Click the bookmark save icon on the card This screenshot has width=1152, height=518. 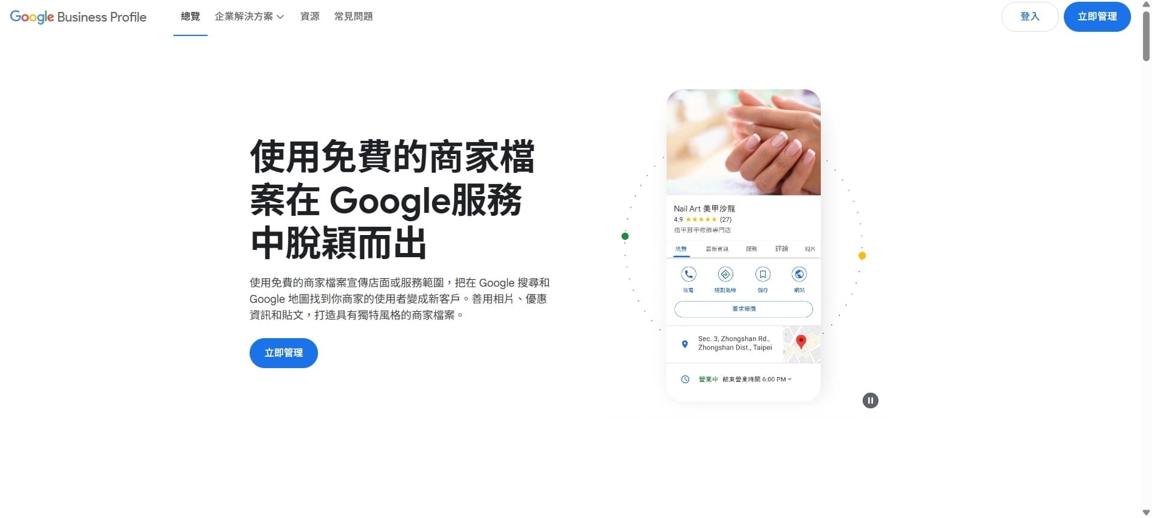(x=763, y=274)
